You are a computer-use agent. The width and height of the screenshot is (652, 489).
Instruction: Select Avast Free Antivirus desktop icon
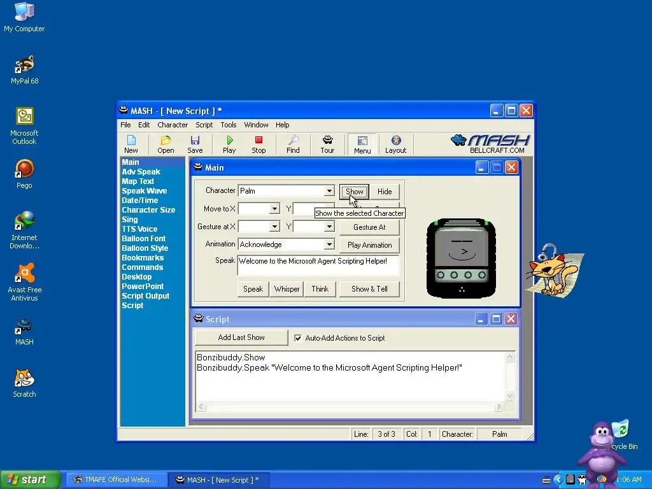(x=24, y=282)
